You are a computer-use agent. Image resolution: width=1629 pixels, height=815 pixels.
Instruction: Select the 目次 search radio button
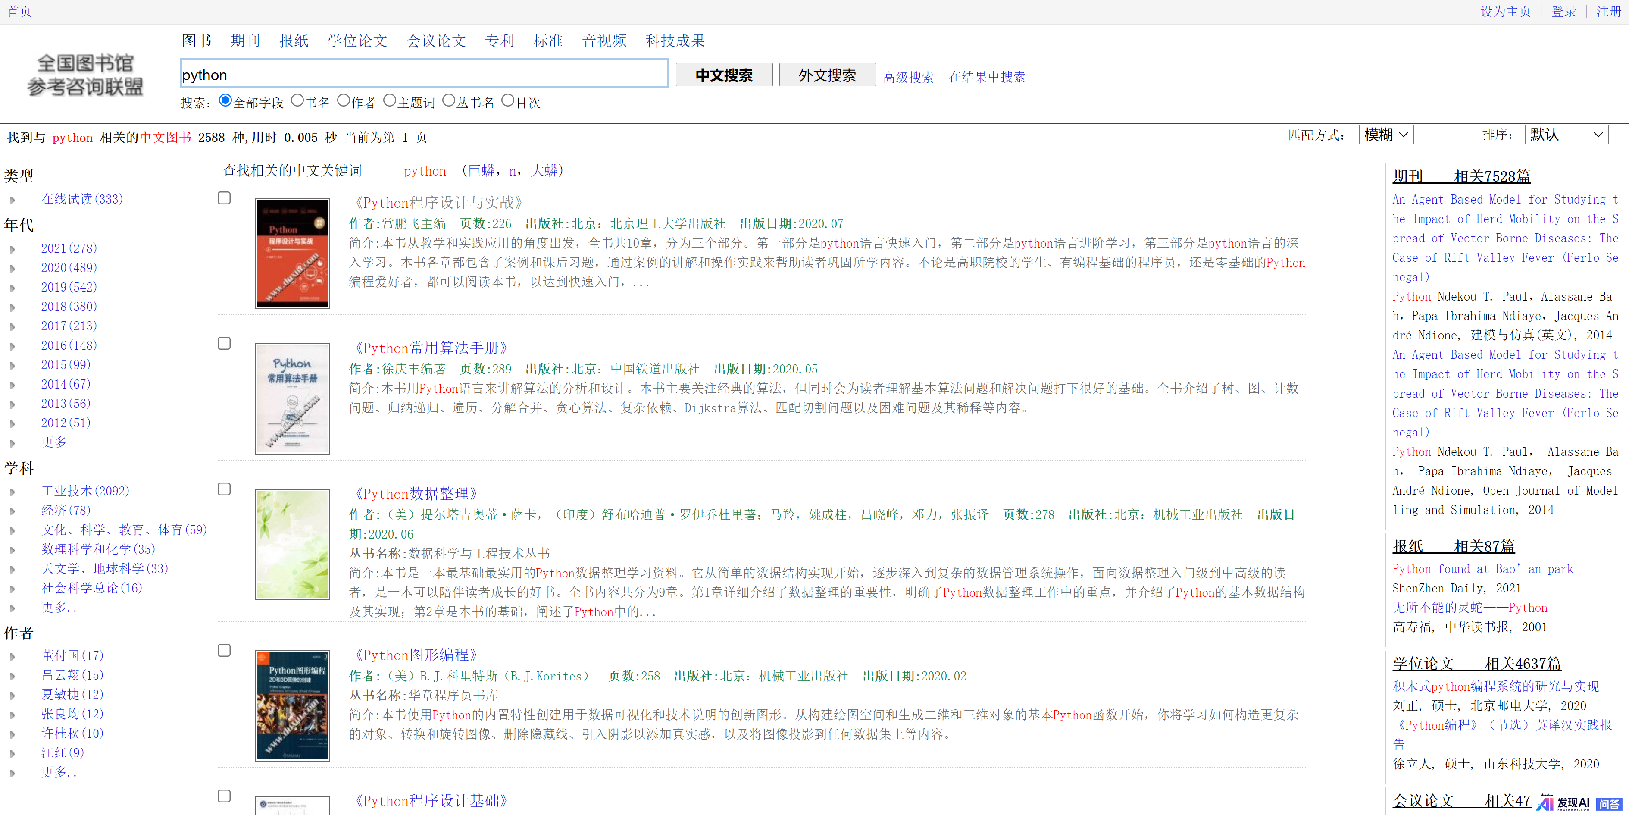(x=507, y=100)
